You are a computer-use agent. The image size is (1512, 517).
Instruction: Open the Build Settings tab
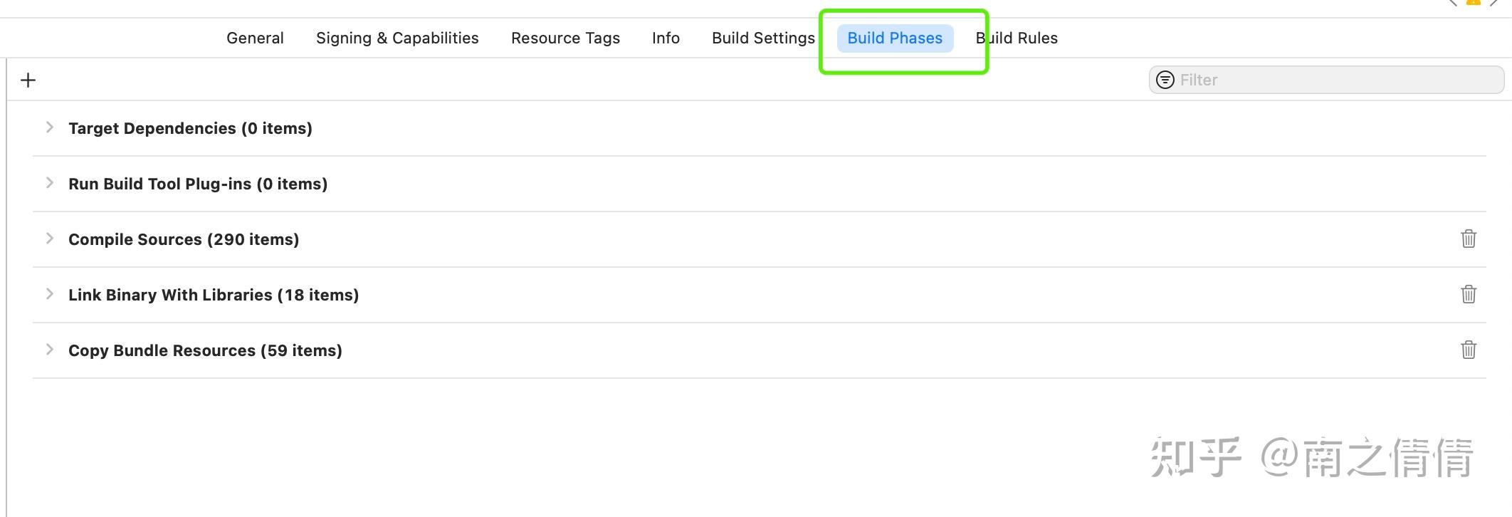click(x=763, y=38)
